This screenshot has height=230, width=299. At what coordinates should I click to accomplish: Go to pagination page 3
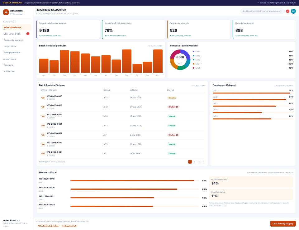coord(199,162)
